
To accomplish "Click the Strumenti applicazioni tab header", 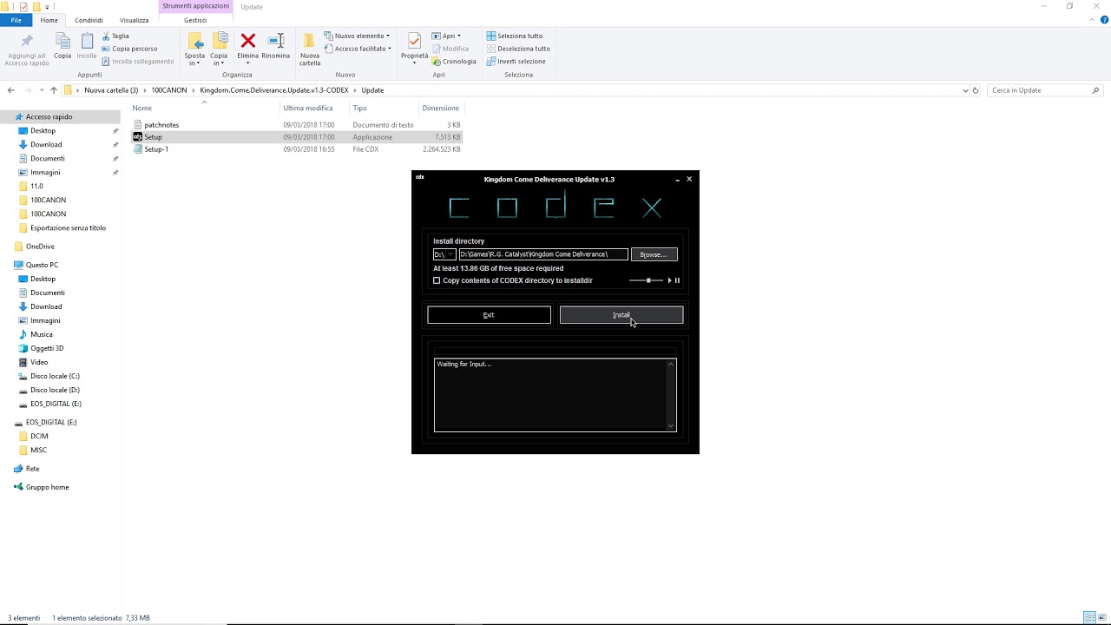I will 195,6.
